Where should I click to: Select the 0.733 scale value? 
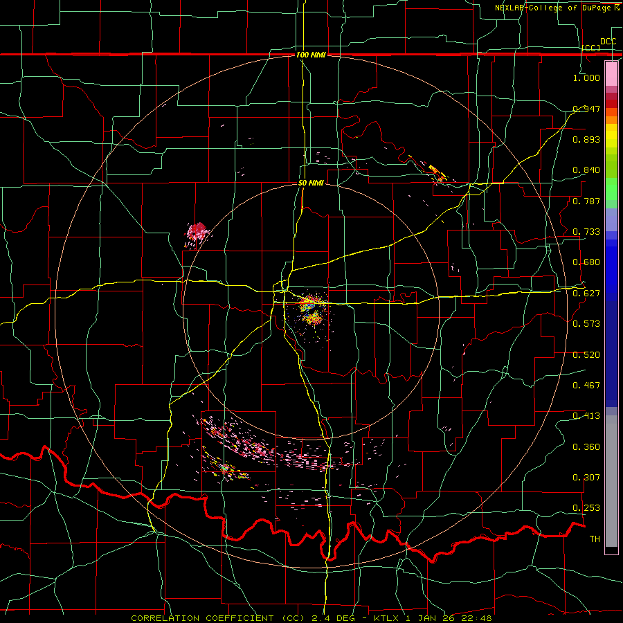(x=586, y=232)
